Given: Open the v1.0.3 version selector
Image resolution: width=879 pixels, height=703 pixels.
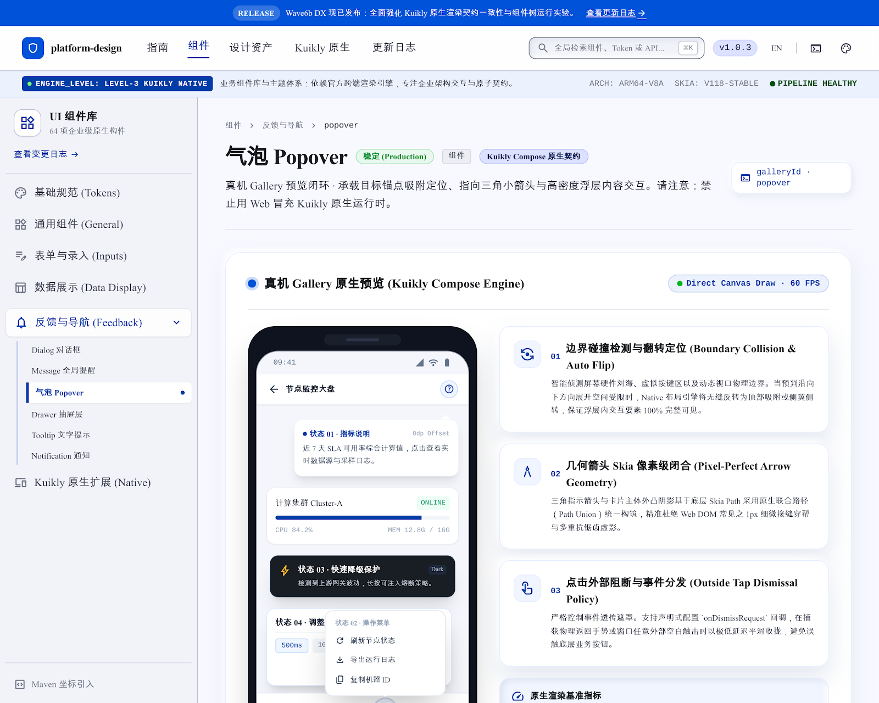Looking at the screenshot, I should [x=735, y=48].
